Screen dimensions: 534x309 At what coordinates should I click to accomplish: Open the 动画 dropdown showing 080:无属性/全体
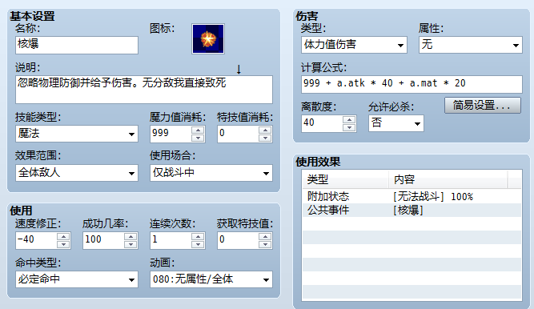click(211, 279)
